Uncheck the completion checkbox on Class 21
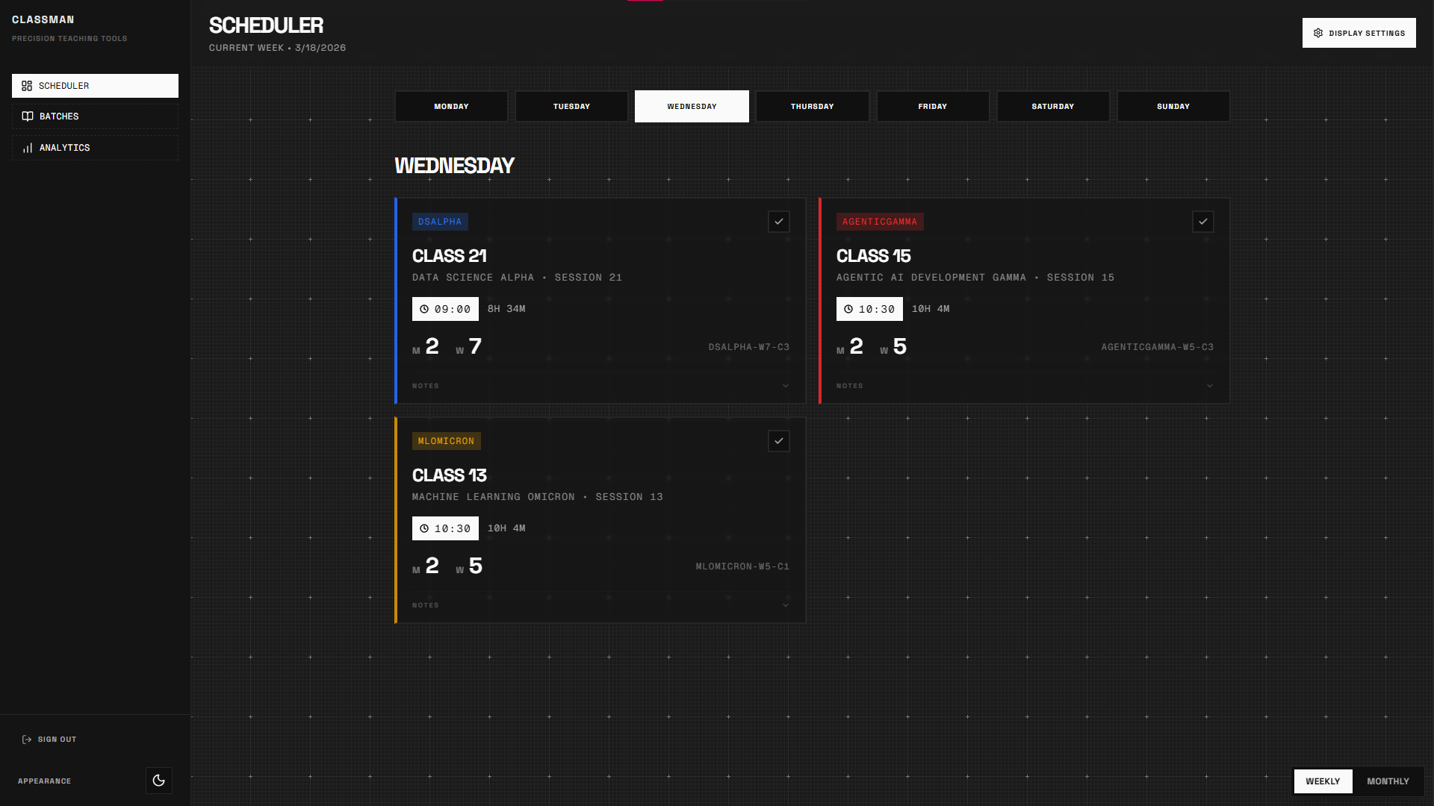 [x=779, y=221]
